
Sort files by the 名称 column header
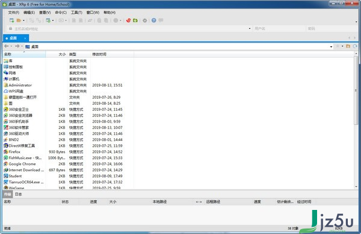24,54
